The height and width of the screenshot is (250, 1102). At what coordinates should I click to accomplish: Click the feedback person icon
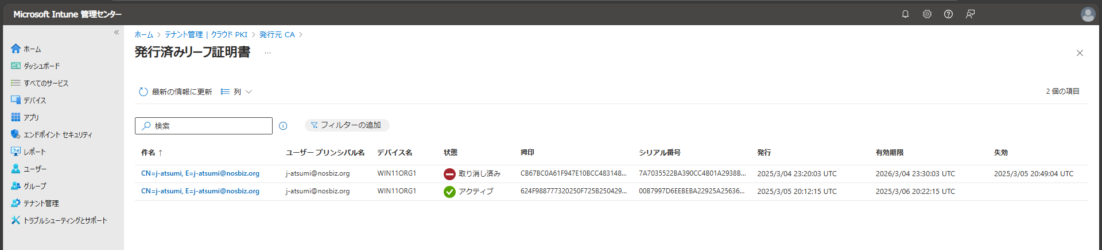pyautogui.click(x=970, y=14)
